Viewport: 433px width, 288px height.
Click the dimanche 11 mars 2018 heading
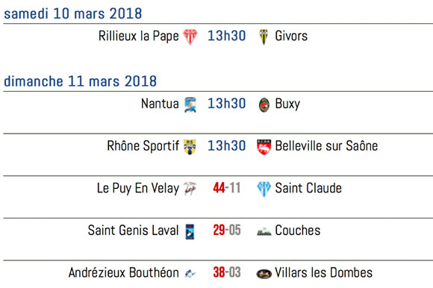pos(80,81)
